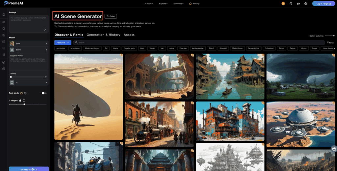The height and width of the screenshot is (171, 337).
Task: Click the Style model thumbnail icon
Action: [x=12, y=43]
